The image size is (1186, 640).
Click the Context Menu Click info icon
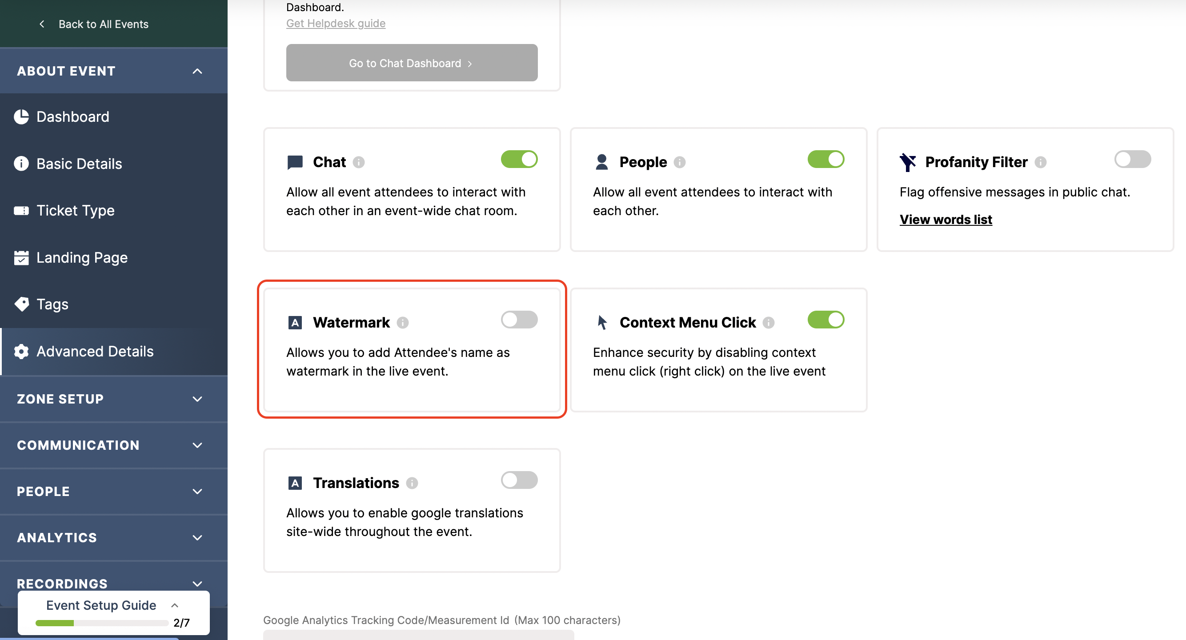click(769, 322)
